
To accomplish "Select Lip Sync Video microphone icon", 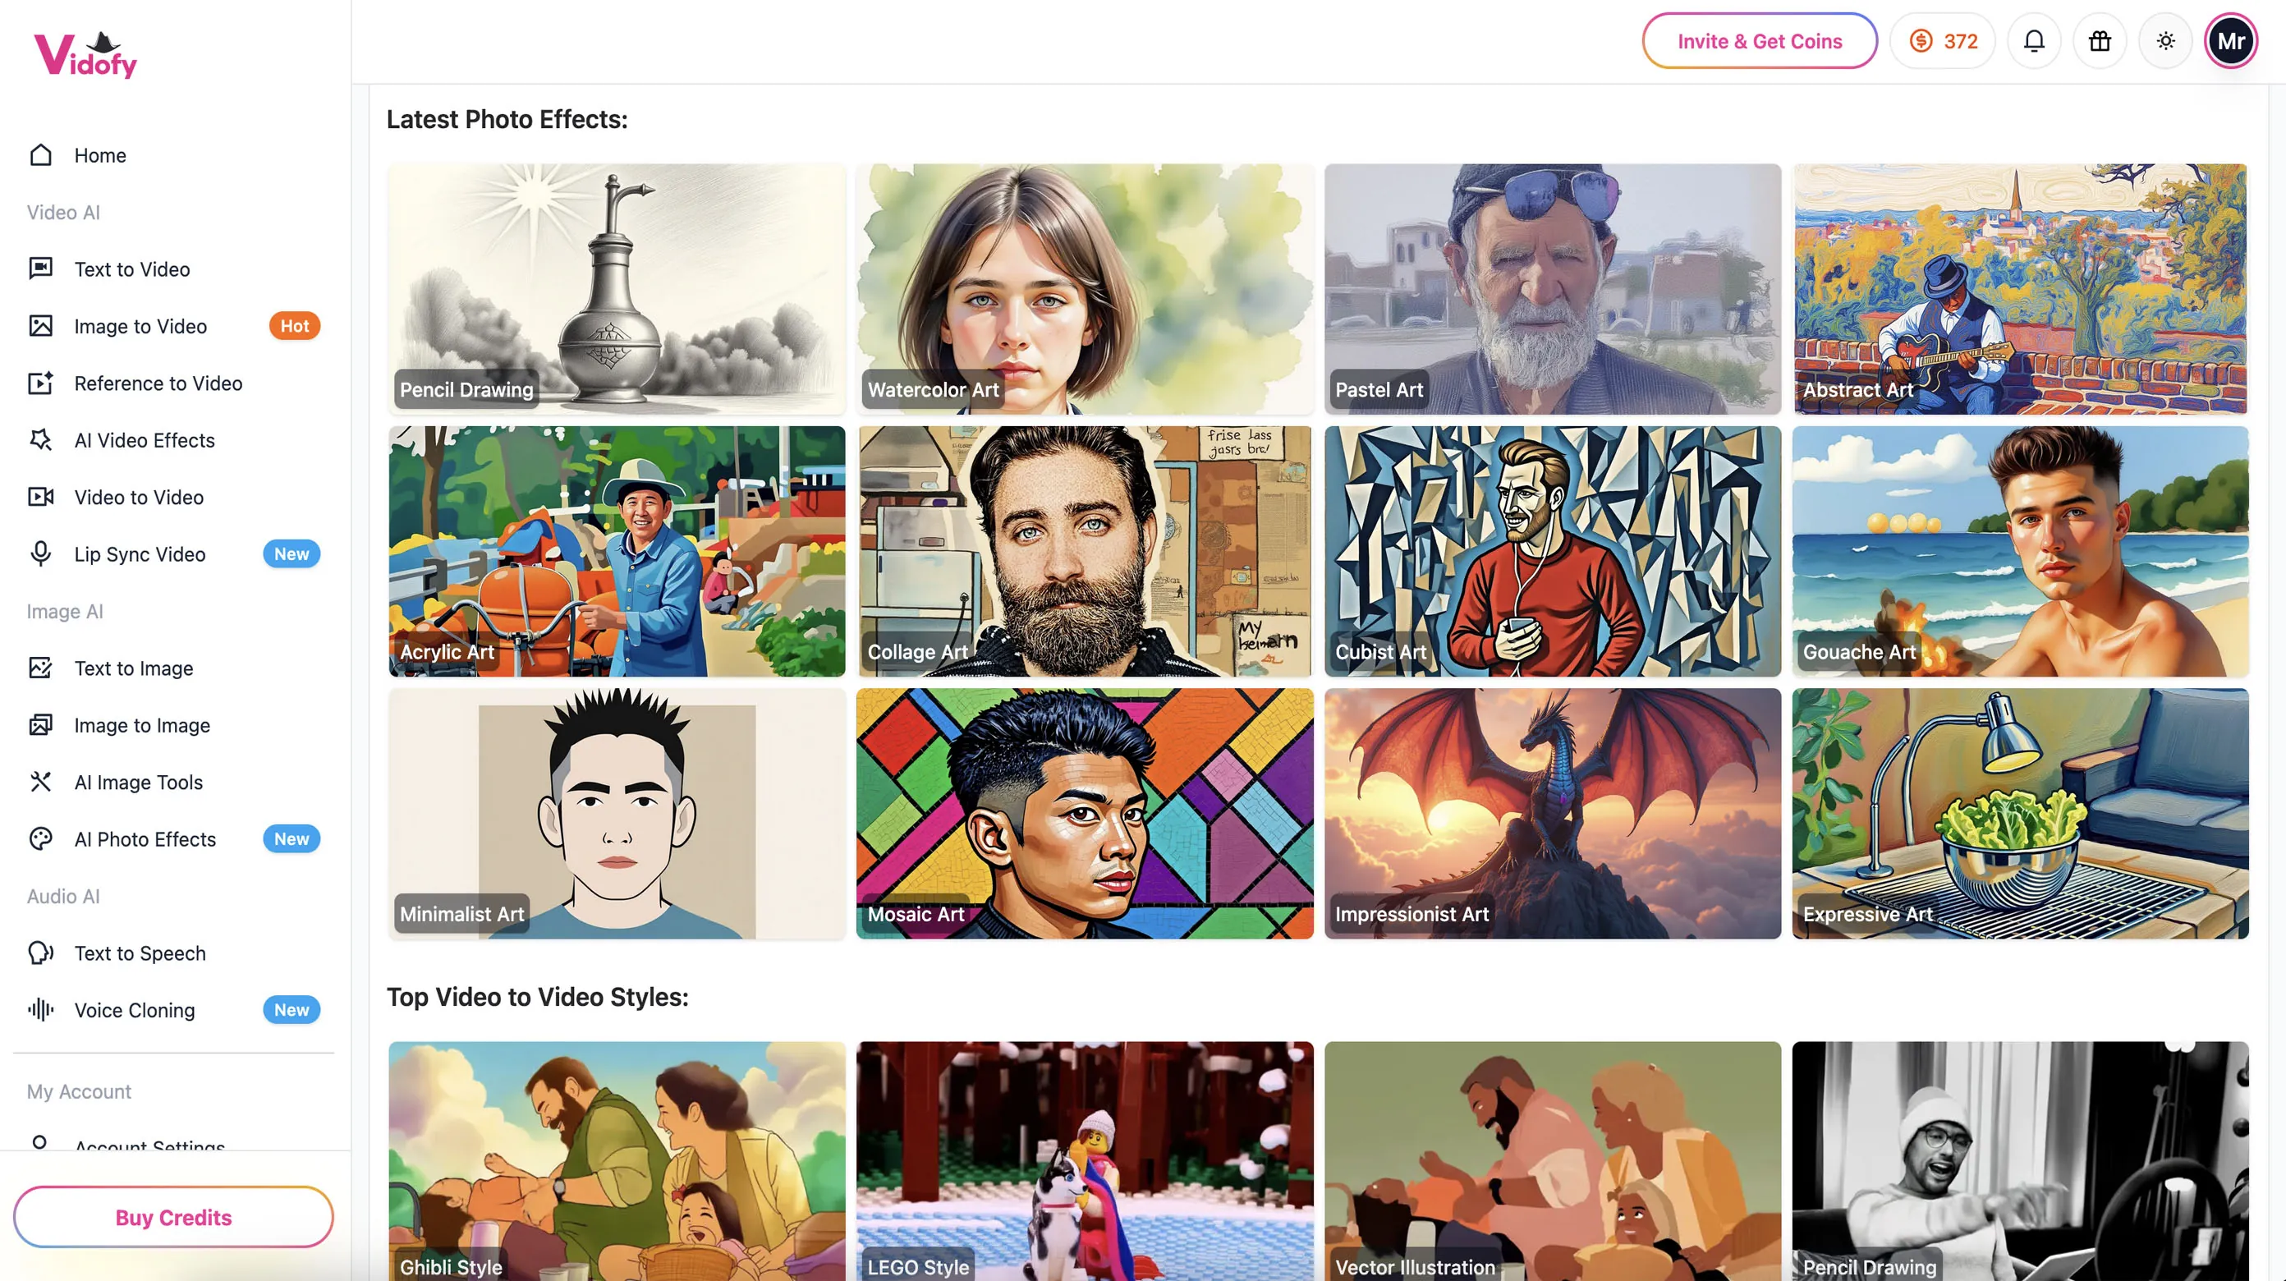I will point(41,554).
